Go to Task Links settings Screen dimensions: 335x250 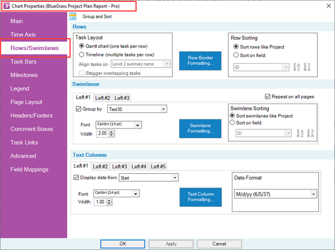click(x=24, y=143)
